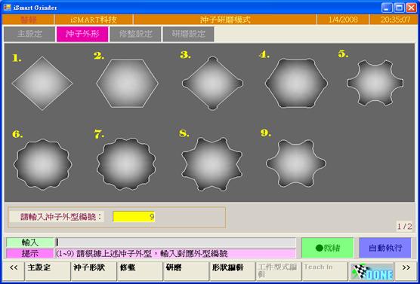This screenshot has height=284, width=420.
Task: Choose shape 4 hexagon with notched corners
Action: click(296, 83)
